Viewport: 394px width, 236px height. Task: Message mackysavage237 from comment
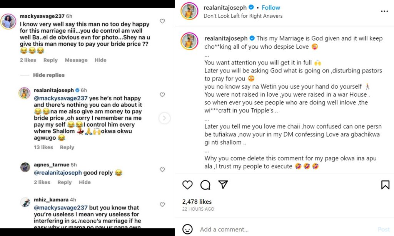click(76, 60)
